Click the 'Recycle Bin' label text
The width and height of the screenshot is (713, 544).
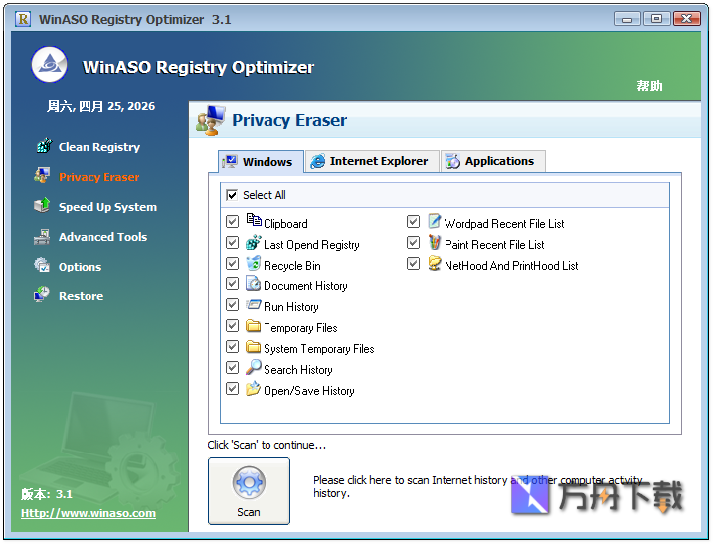(292, 266)
